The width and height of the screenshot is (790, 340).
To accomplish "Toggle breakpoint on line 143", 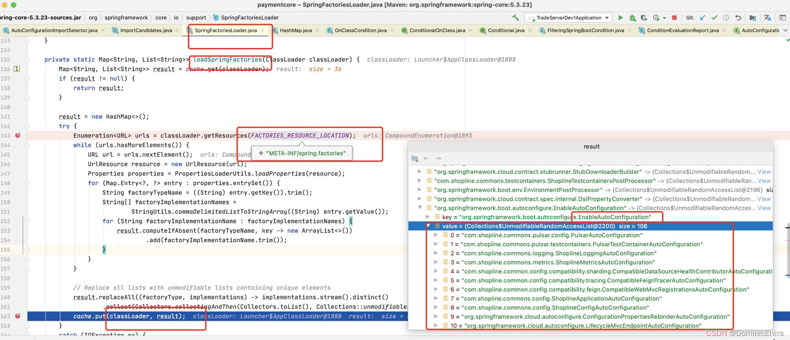I will (x=18, y=135).
